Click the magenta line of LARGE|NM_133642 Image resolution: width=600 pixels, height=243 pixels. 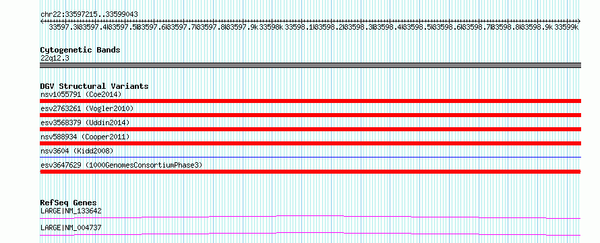310,217
